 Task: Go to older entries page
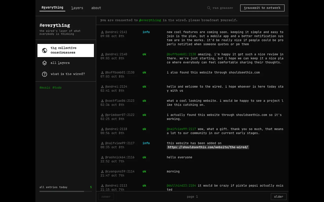tap(279, 197)
